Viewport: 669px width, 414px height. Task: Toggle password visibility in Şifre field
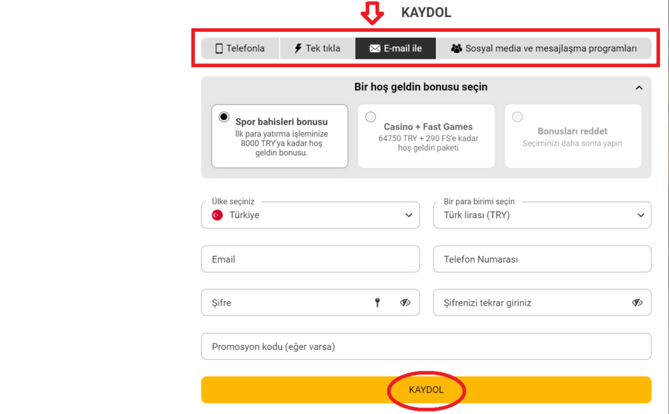tap(405, 303)
